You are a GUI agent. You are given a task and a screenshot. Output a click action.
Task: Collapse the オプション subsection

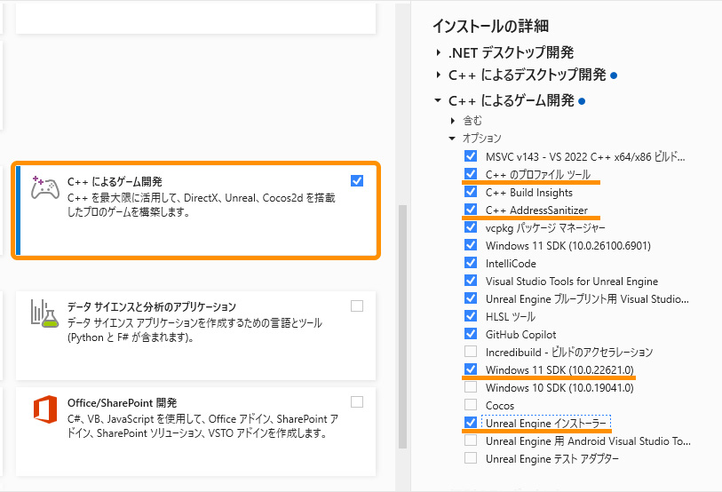click(452, 139)
